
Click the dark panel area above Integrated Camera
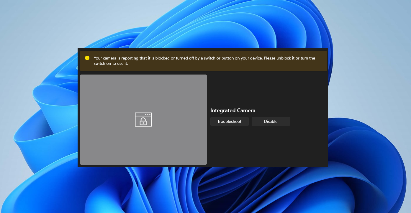coord(266,88)
